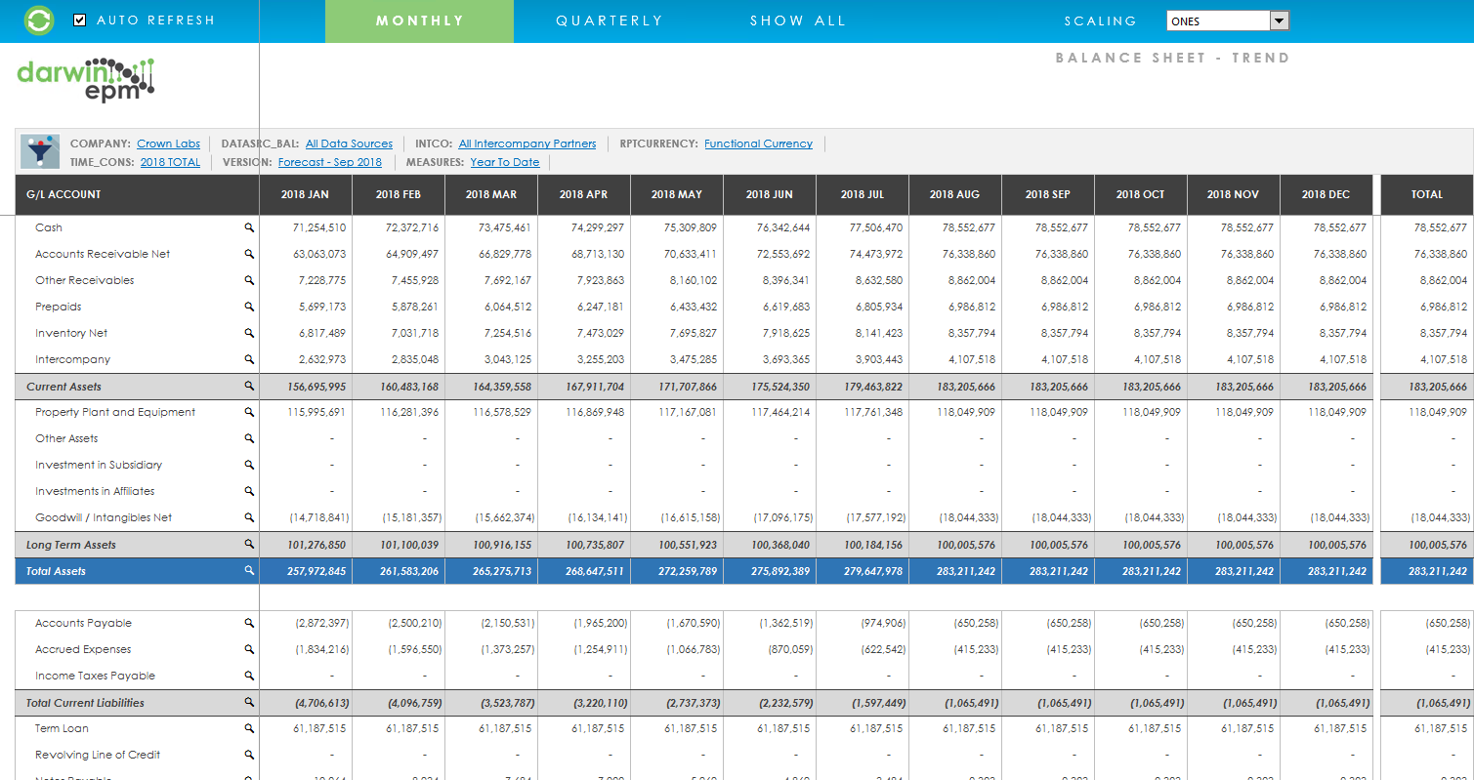Viewport: 1474px width, 780px height.
Task: Open the Functional Currency link
Action: point(758,144)
